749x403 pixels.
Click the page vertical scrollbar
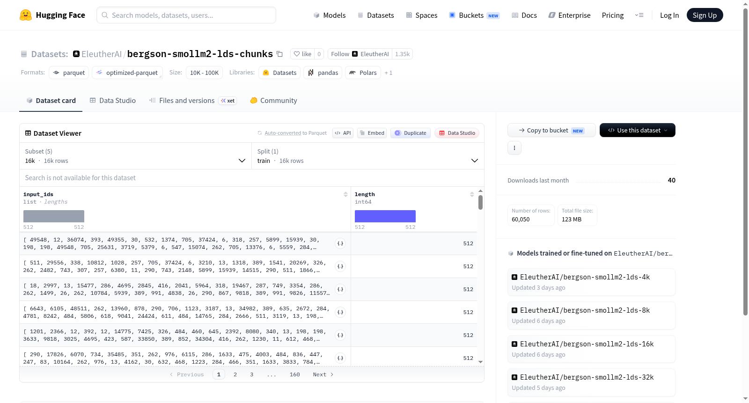pos(746,161)
